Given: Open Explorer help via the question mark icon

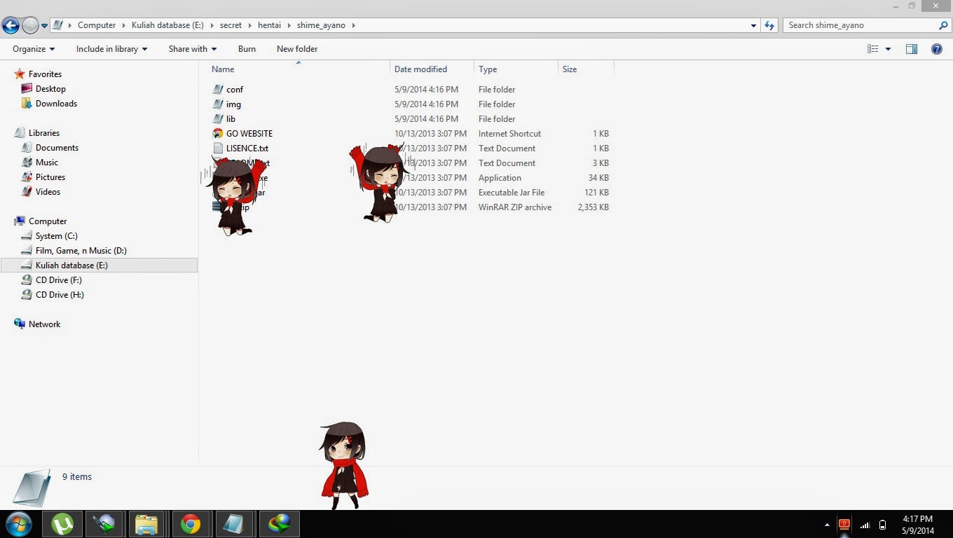Looking at the screenshot, I should point(937,48).
